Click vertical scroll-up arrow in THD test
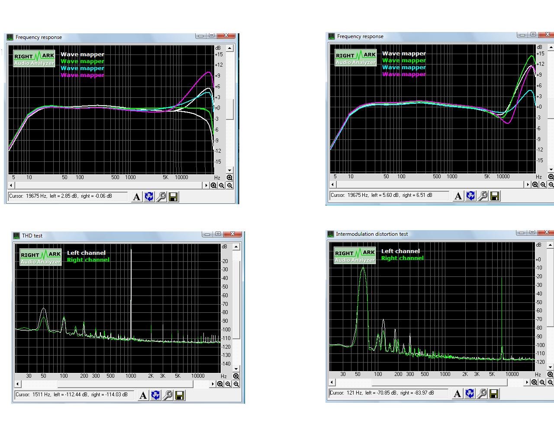554x443 pixels. [236, 247]
